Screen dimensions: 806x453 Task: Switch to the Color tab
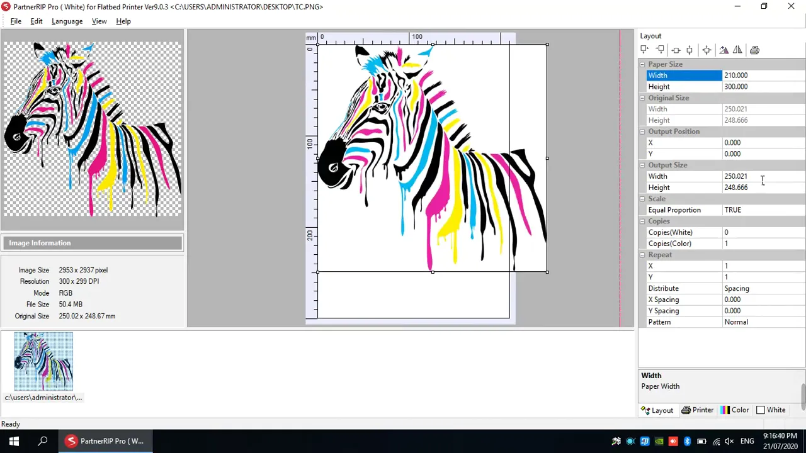[735, 410]
